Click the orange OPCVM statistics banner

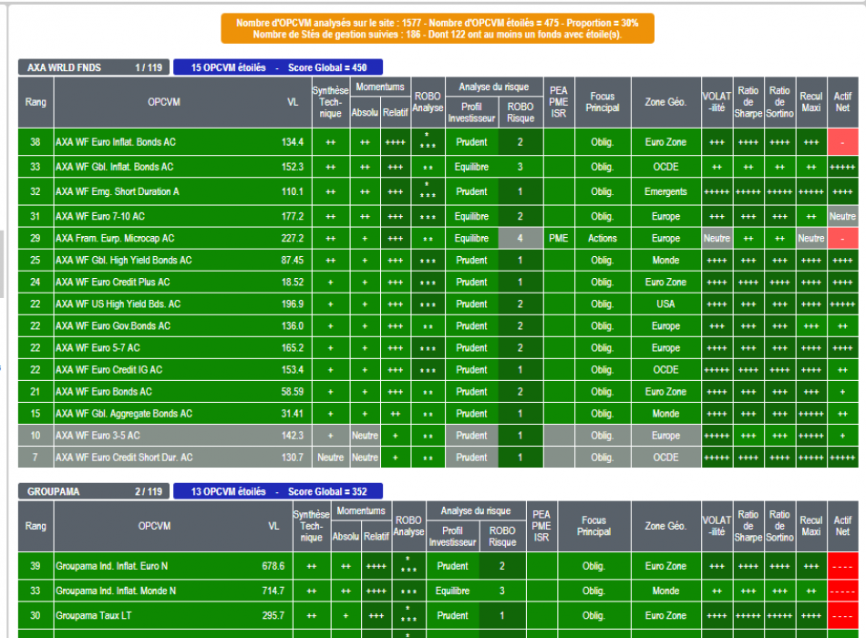pyautogui.click(x=438, y=29)
